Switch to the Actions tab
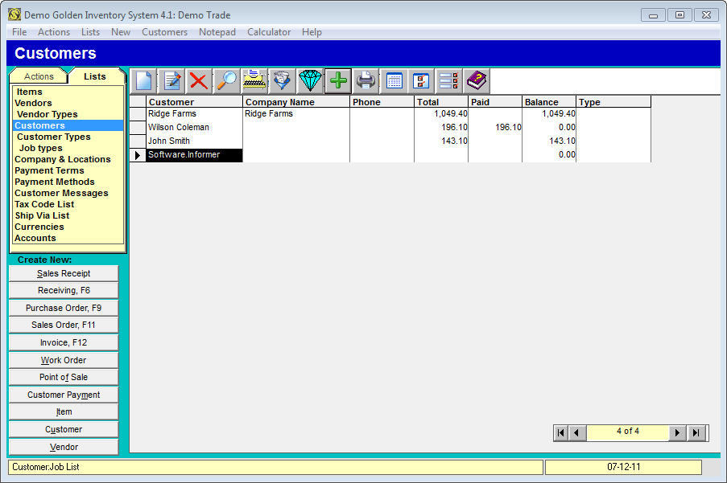 pyautogui.click(x=39, y=76)
